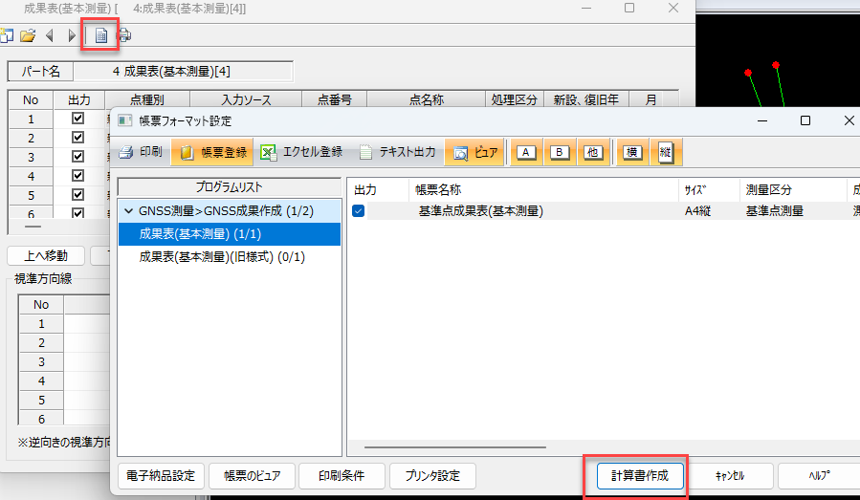
Task: Click the horizontal scrollbar in report list
Action: point(455,447)
